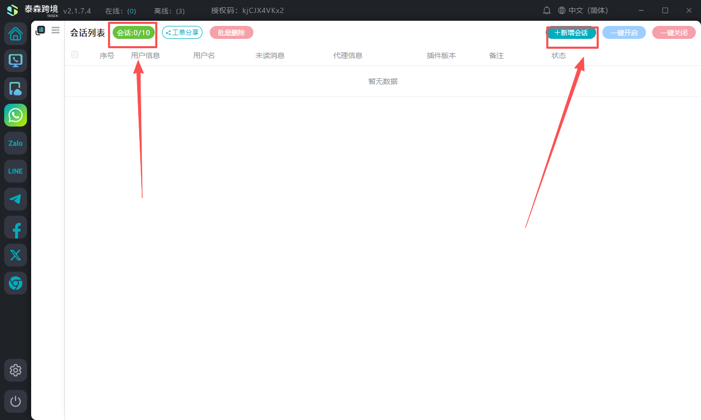Click the 工单分享 button
Image resolution: width=701 pixels, height=420 pixels.
(182, 33)
